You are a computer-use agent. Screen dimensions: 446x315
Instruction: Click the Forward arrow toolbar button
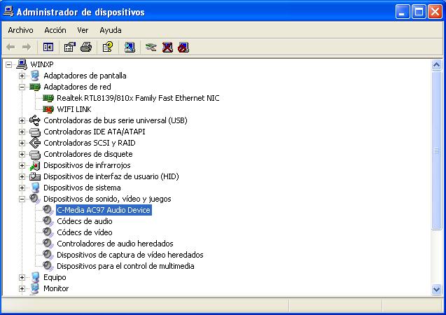[27, 47]
